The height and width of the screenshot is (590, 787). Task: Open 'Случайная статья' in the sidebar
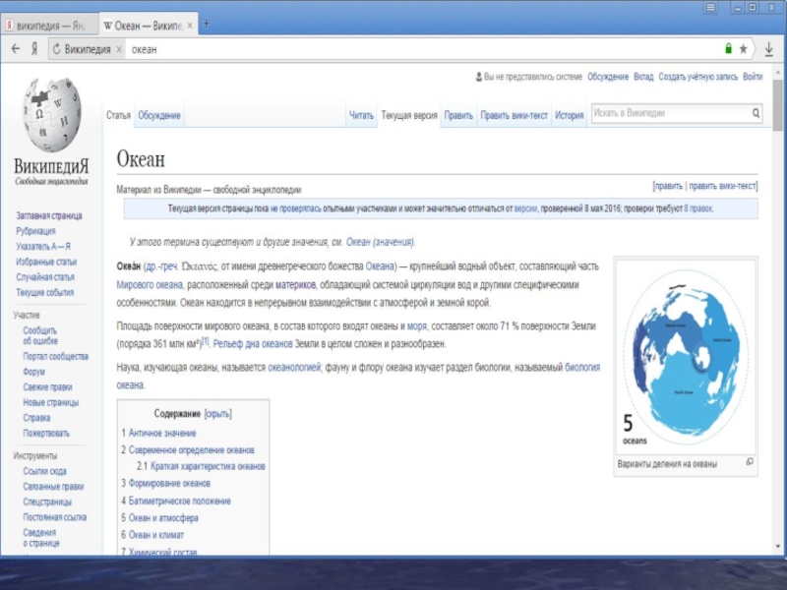[45, 277]
